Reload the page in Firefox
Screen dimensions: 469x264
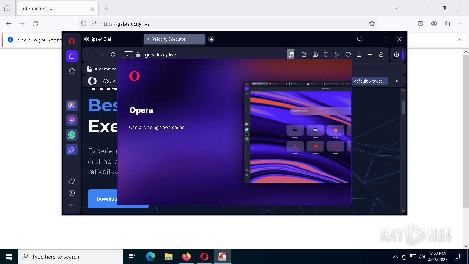pos(35,24)
